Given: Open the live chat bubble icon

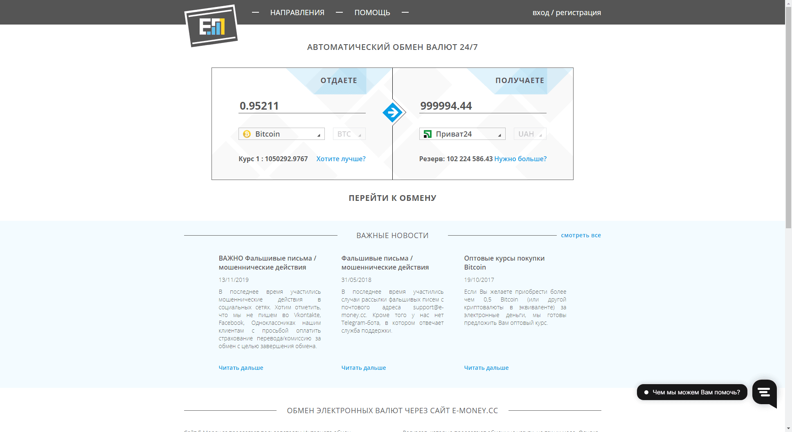Looking at the screenshot, I should tap(764, 393).
